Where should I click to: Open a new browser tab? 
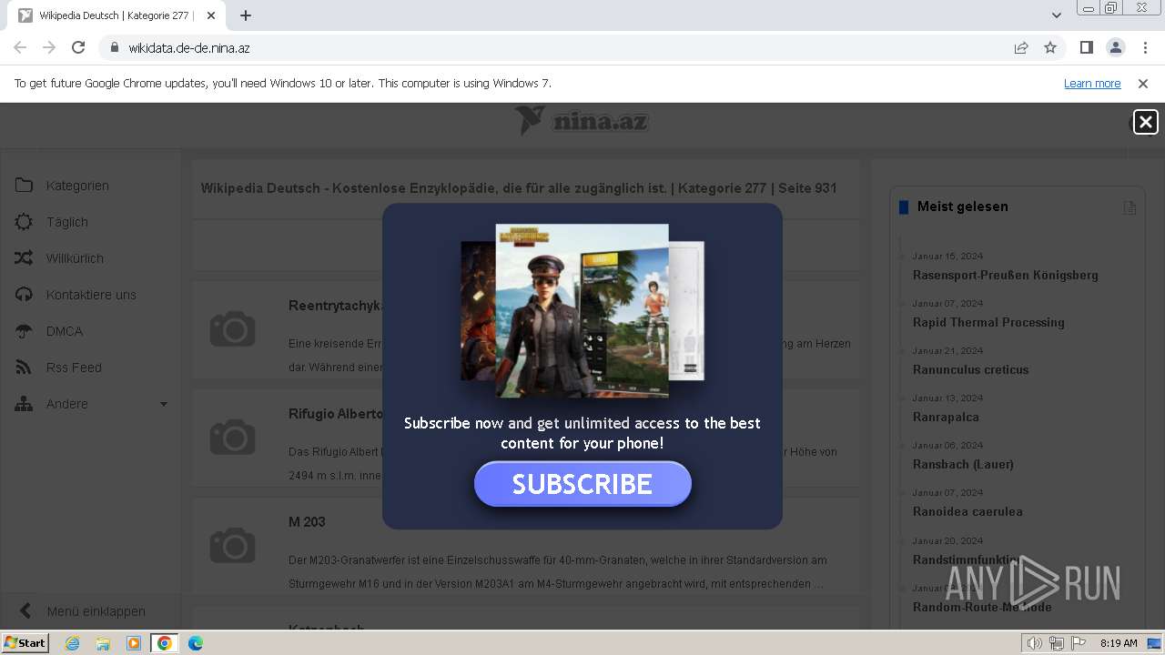tap(246, 15)
